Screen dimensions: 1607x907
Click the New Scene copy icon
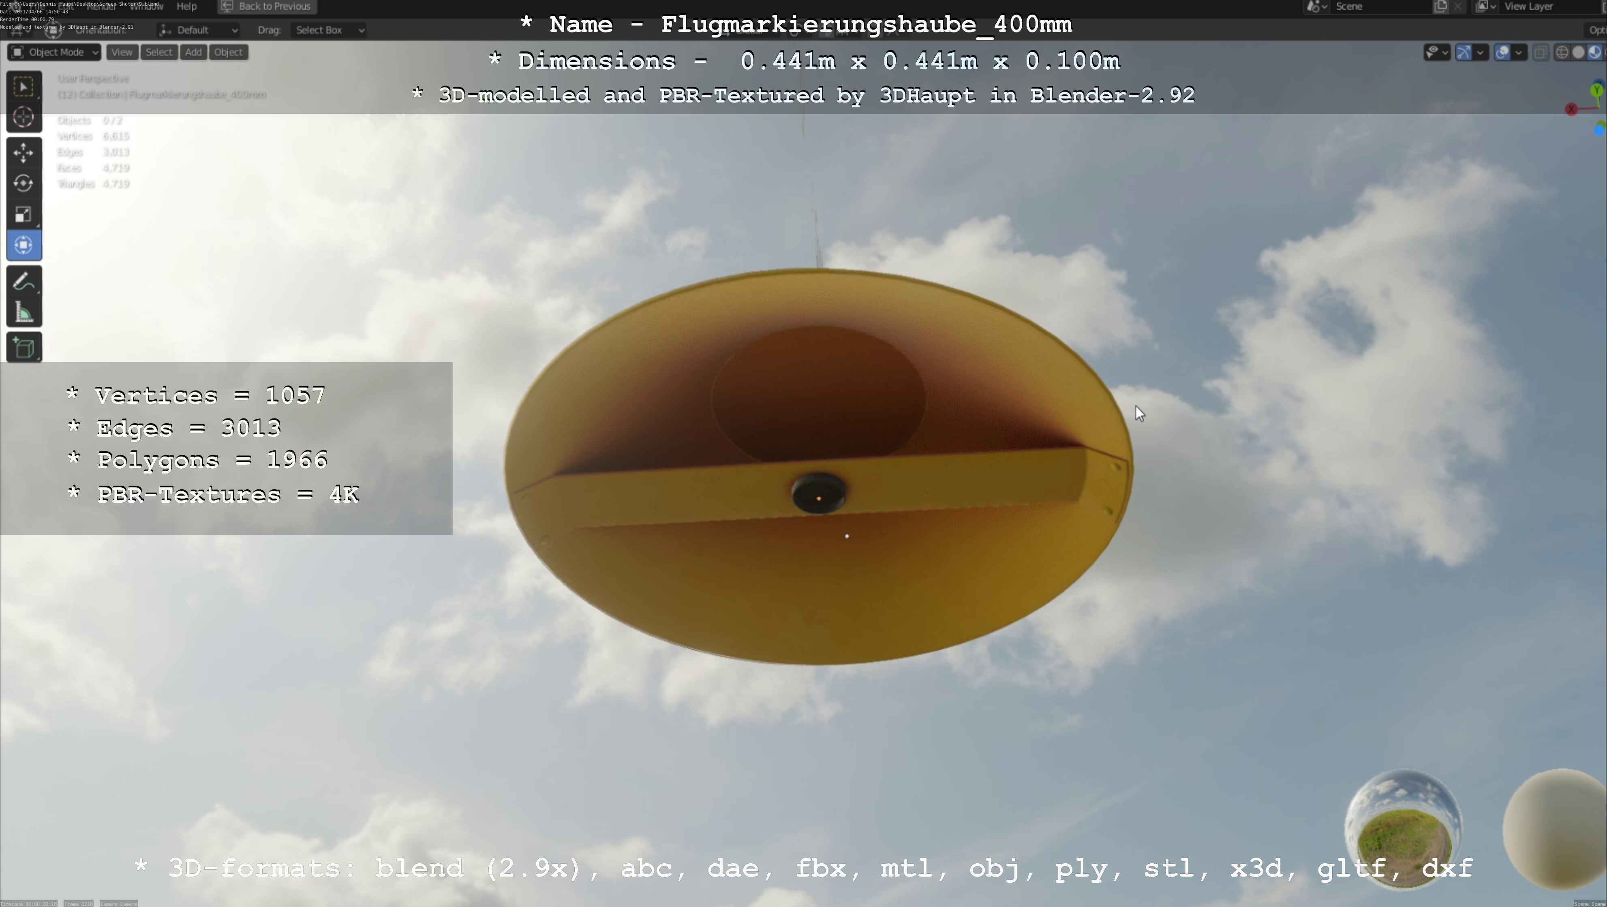pos(1440,6)
